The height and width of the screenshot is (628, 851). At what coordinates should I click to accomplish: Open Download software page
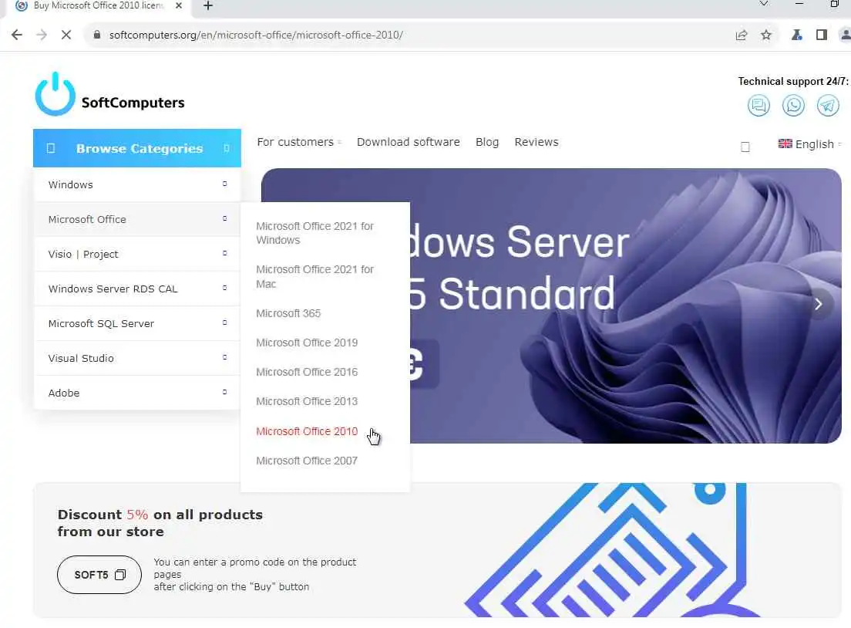click(x=408, y=142)
